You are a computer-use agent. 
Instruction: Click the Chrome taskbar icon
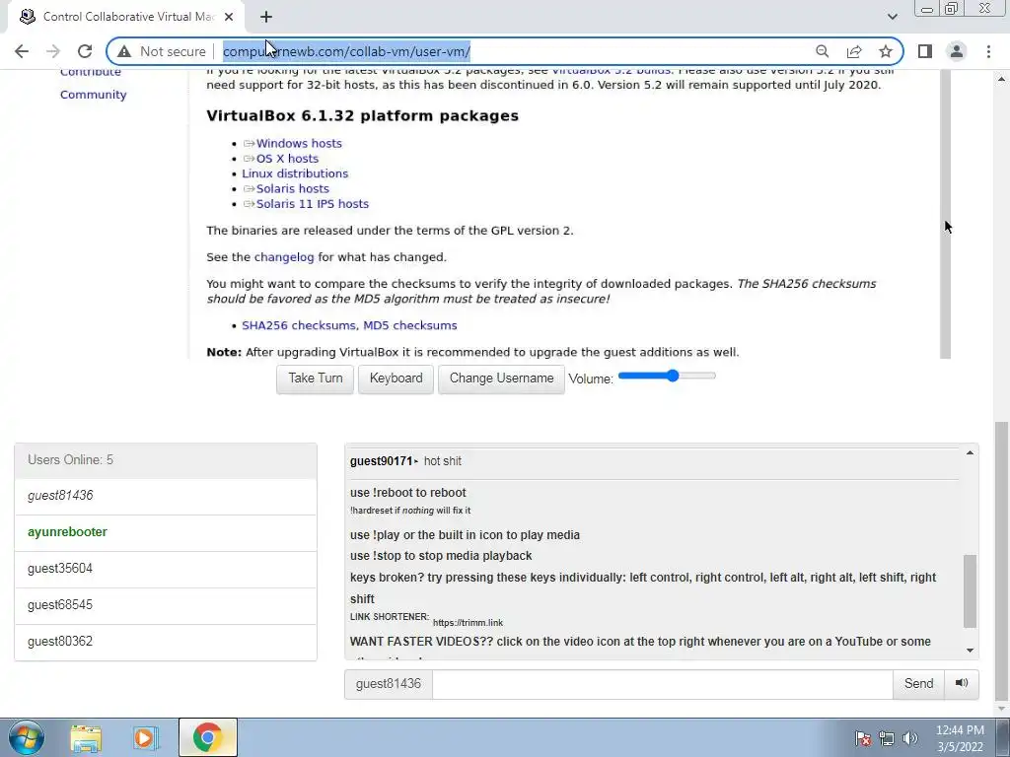click(x=207, y=738)
